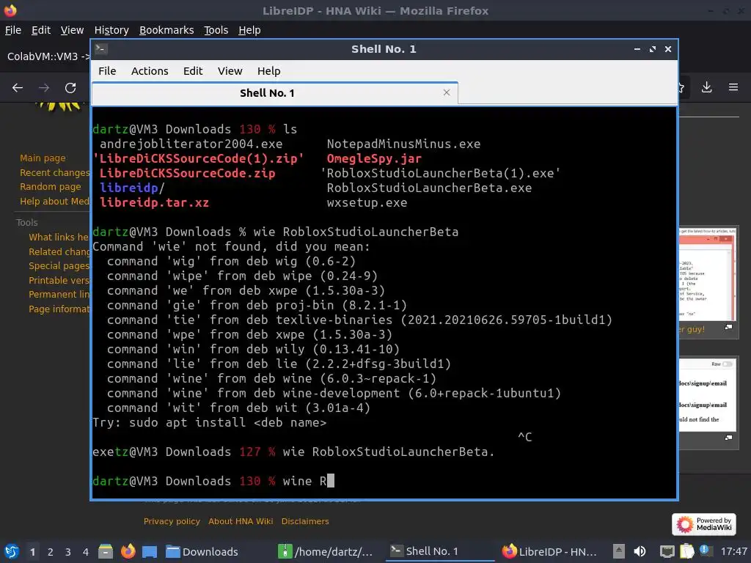Click wxsetup.exe in terminal listing

click(367, 202)
